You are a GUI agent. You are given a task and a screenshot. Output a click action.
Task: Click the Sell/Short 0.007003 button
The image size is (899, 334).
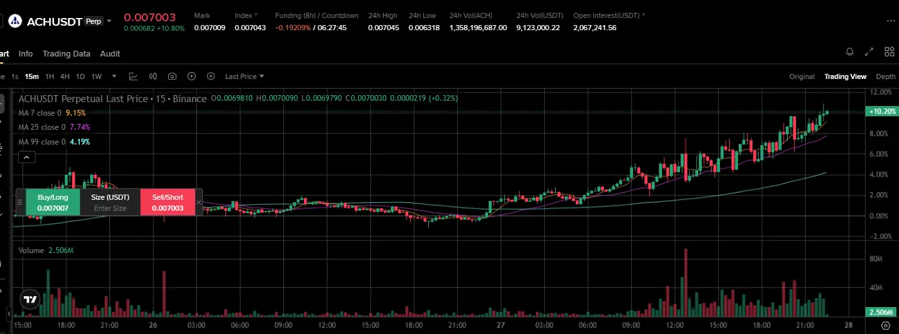point(167,202)
